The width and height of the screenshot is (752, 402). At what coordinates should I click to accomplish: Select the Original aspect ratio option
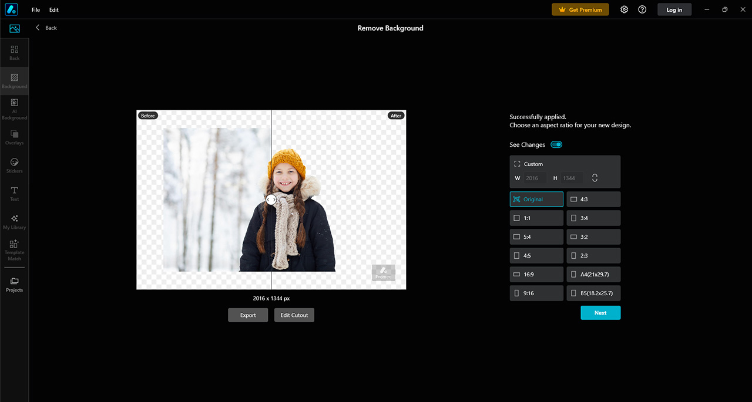536,200
